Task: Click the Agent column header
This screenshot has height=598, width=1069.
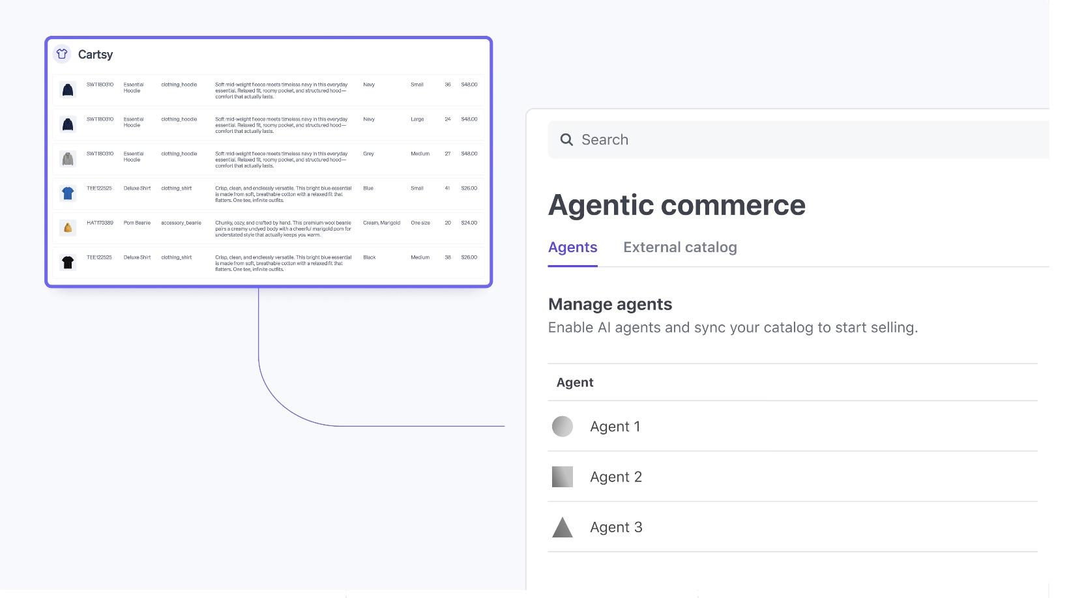Action: [575, 382]
